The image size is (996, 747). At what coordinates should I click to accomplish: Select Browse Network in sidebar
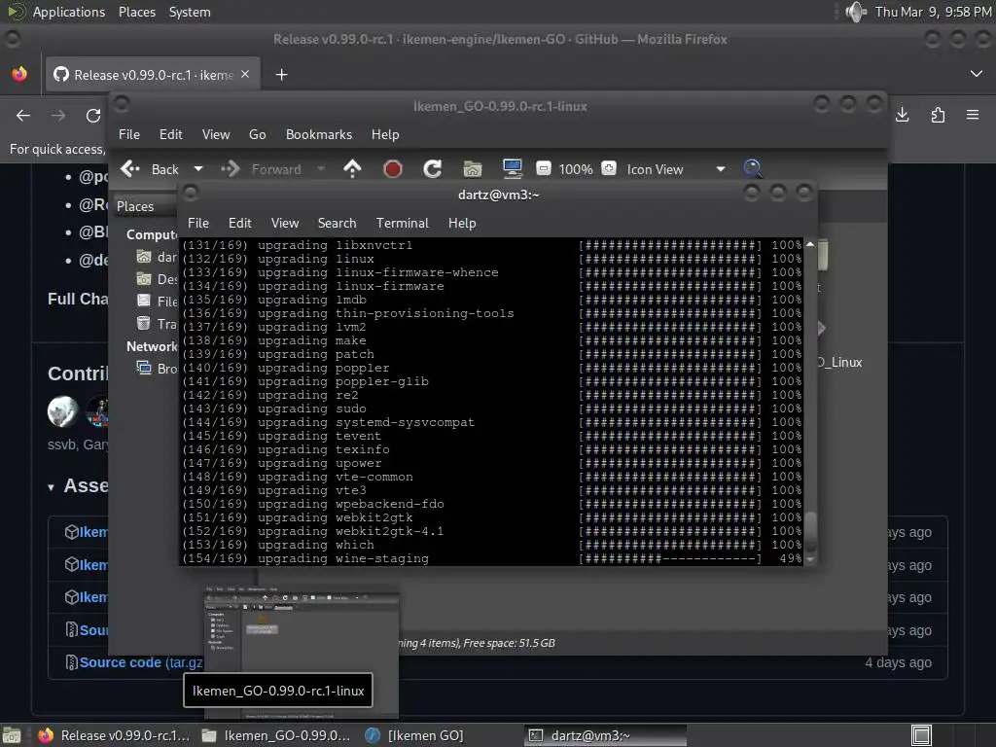(x=157, y=369)
